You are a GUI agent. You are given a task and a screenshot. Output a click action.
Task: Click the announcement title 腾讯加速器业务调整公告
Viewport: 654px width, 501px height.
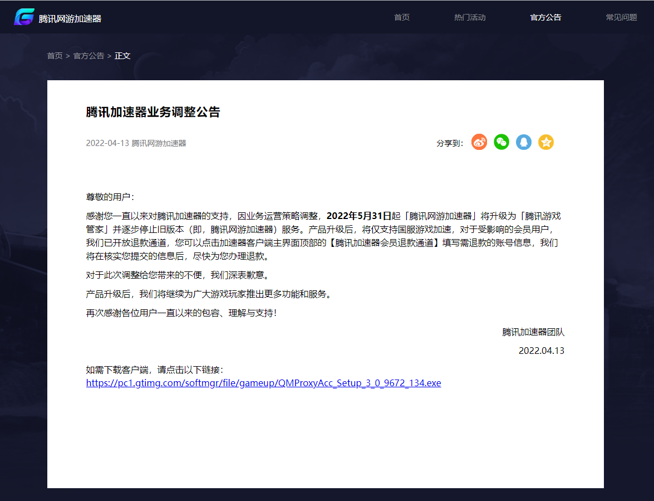point(154,111)
